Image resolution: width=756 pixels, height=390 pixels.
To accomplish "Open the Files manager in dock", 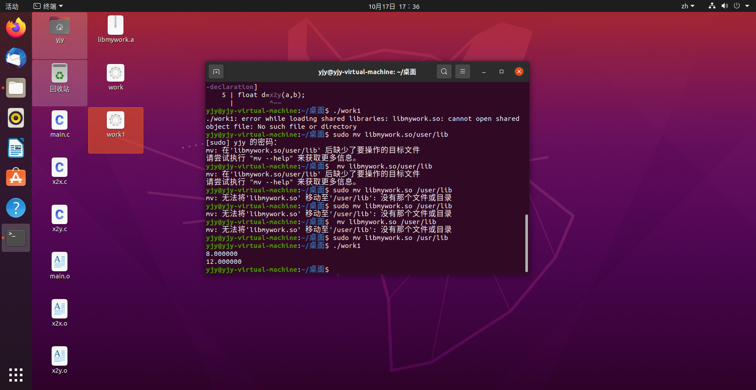I will pos(16,88).
